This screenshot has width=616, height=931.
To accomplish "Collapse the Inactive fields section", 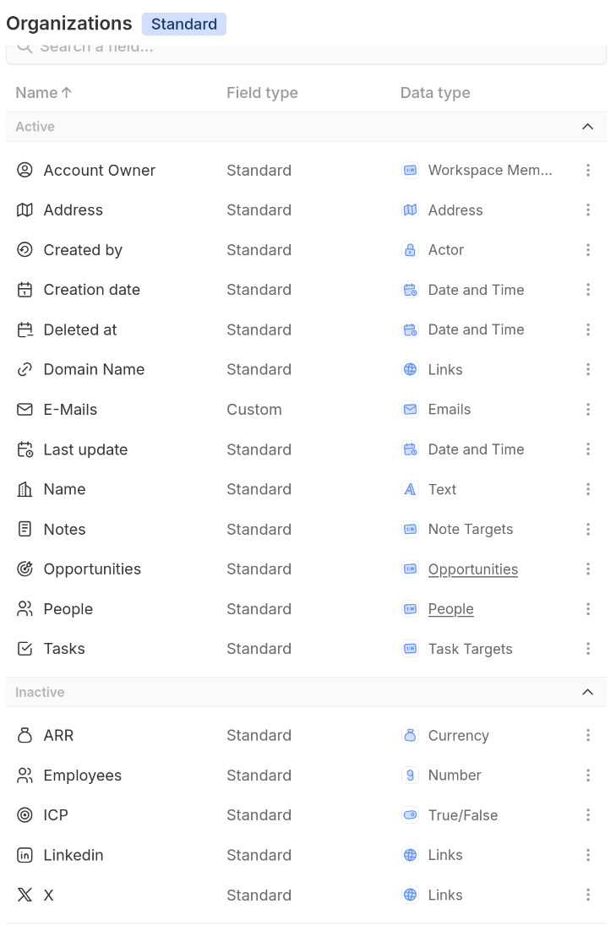I will (587, 691).
